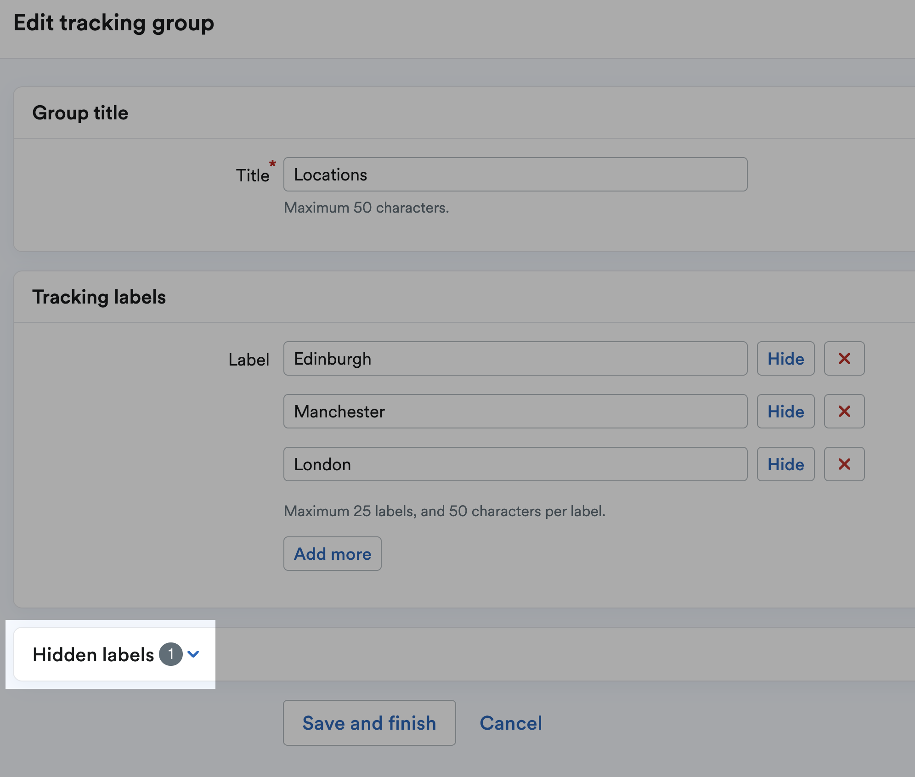Delete the Edinburgh label with red X

click(x=844, y=359)
